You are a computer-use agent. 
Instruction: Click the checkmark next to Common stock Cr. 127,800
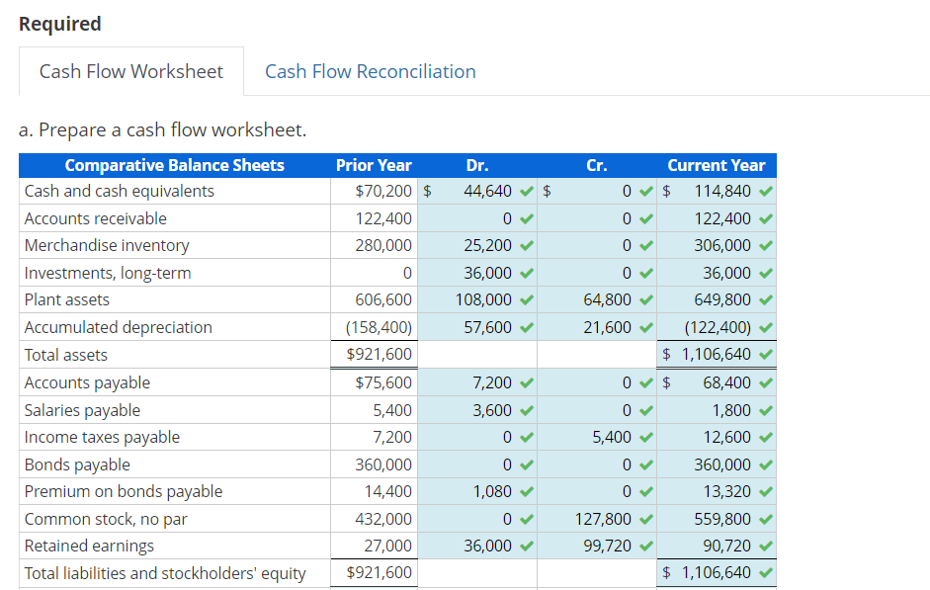[x=646, y=519]
